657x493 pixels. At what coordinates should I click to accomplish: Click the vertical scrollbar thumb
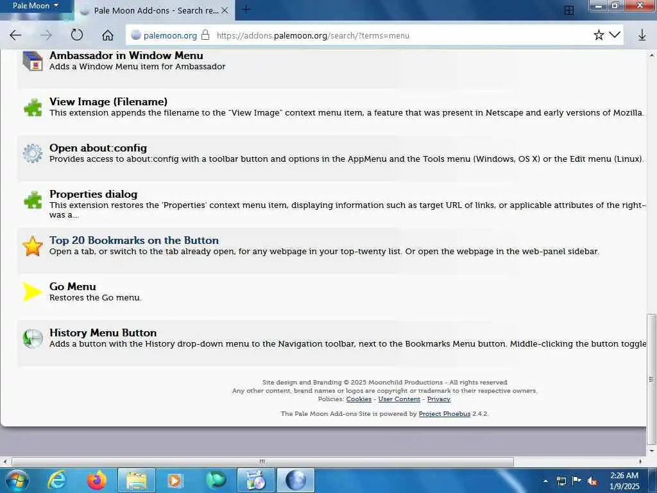(652, 379)
